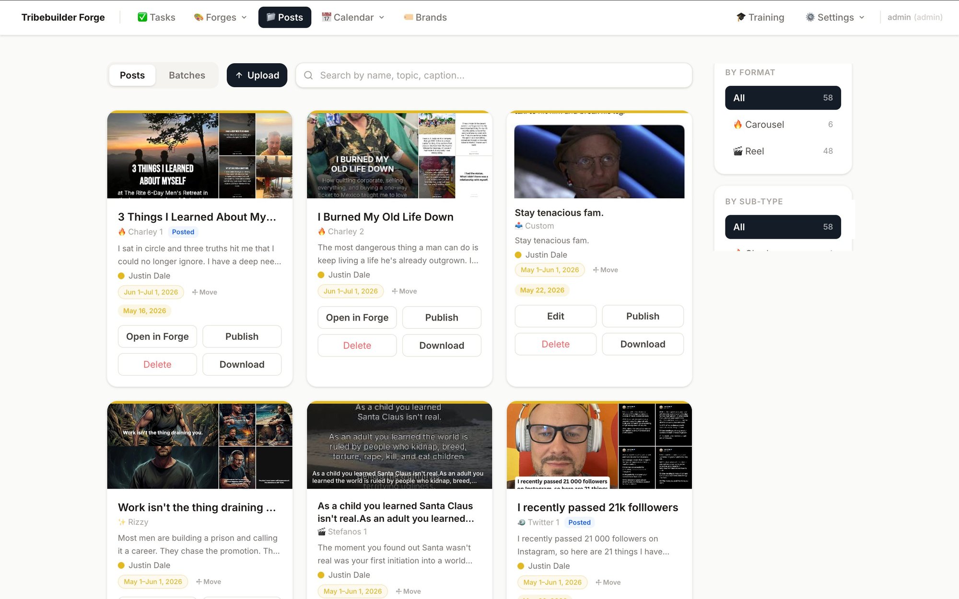Open 'I Burned My Old Life Down' in Forge

(x=357, y=318)
